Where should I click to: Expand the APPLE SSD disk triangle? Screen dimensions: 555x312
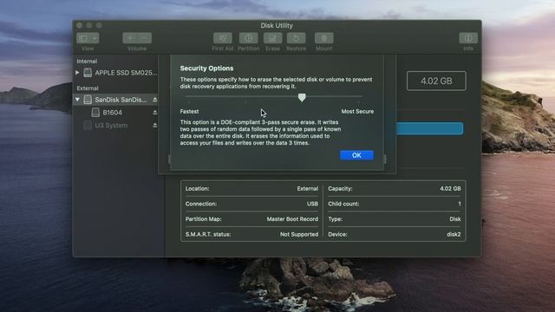point(77,73)
